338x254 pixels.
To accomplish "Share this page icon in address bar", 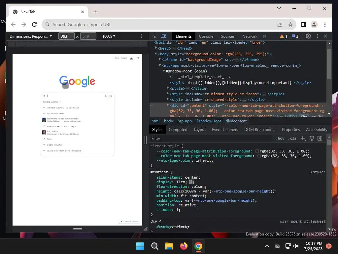I will click(280, 24).
